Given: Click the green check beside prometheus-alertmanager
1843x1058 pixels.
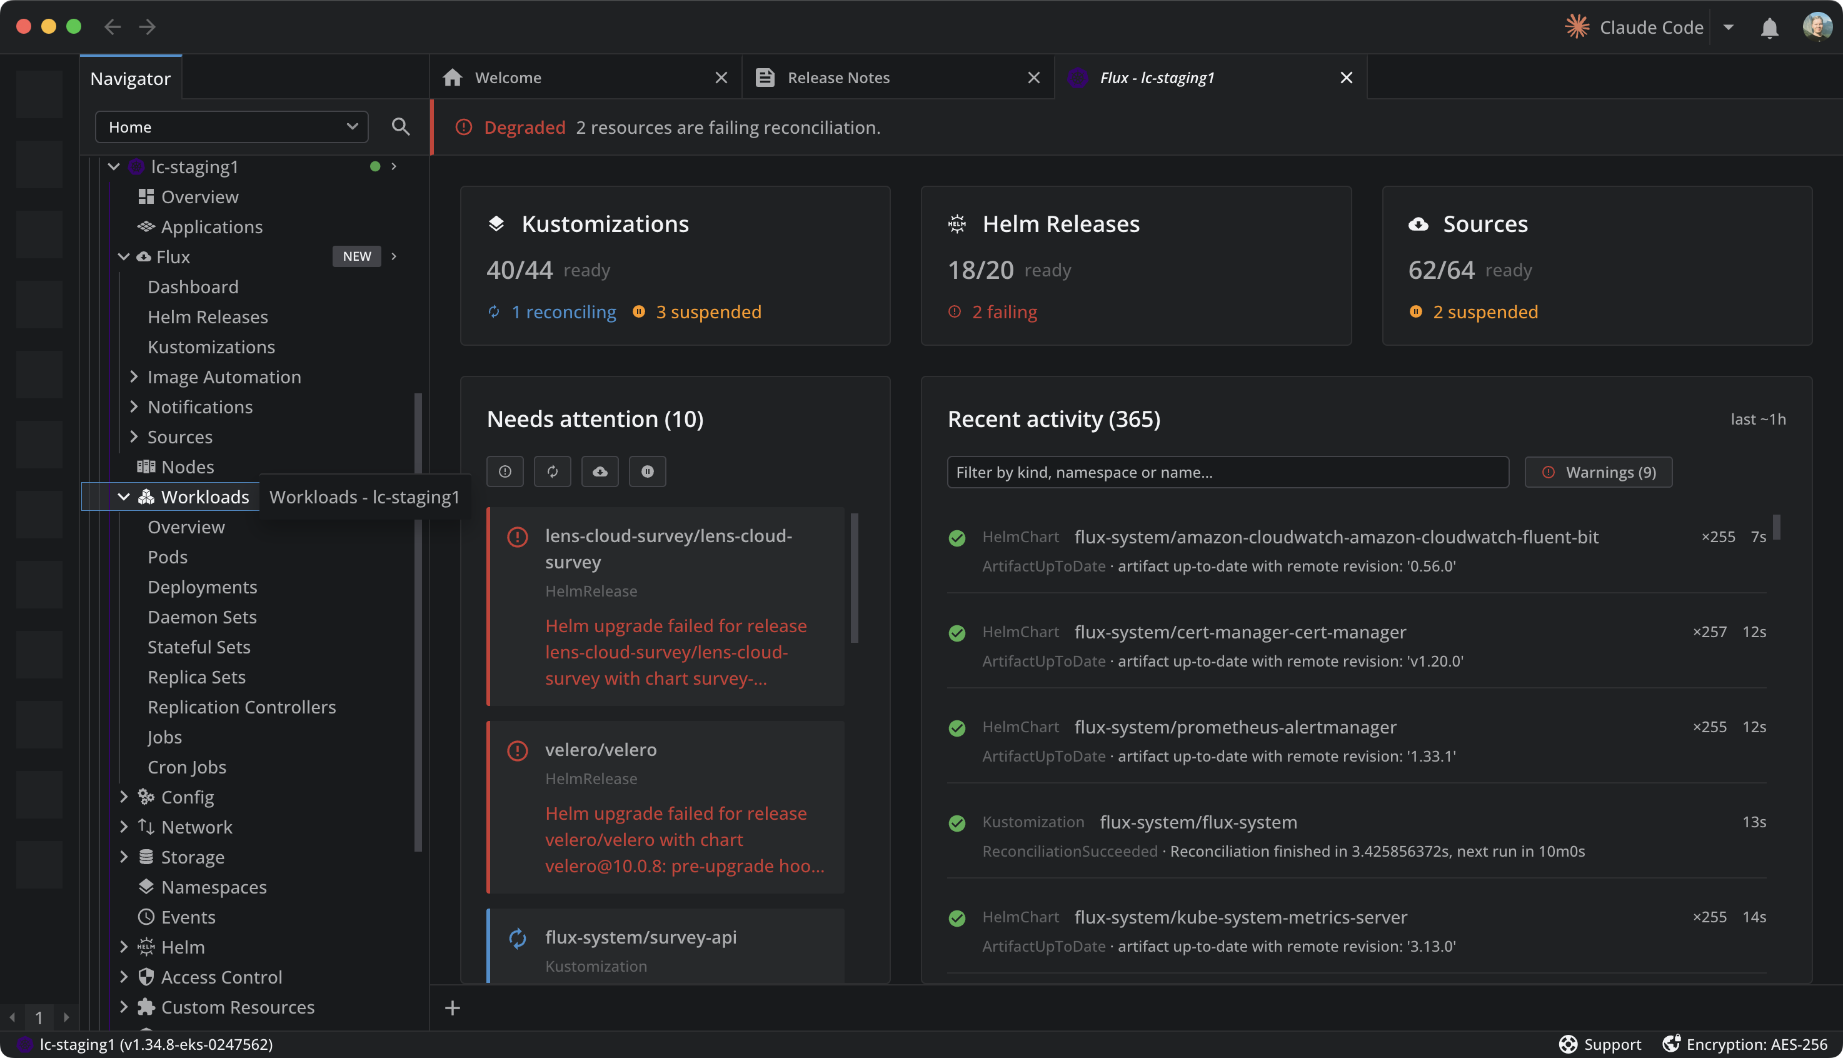Looking at the screenshot, I should (957, 728).
